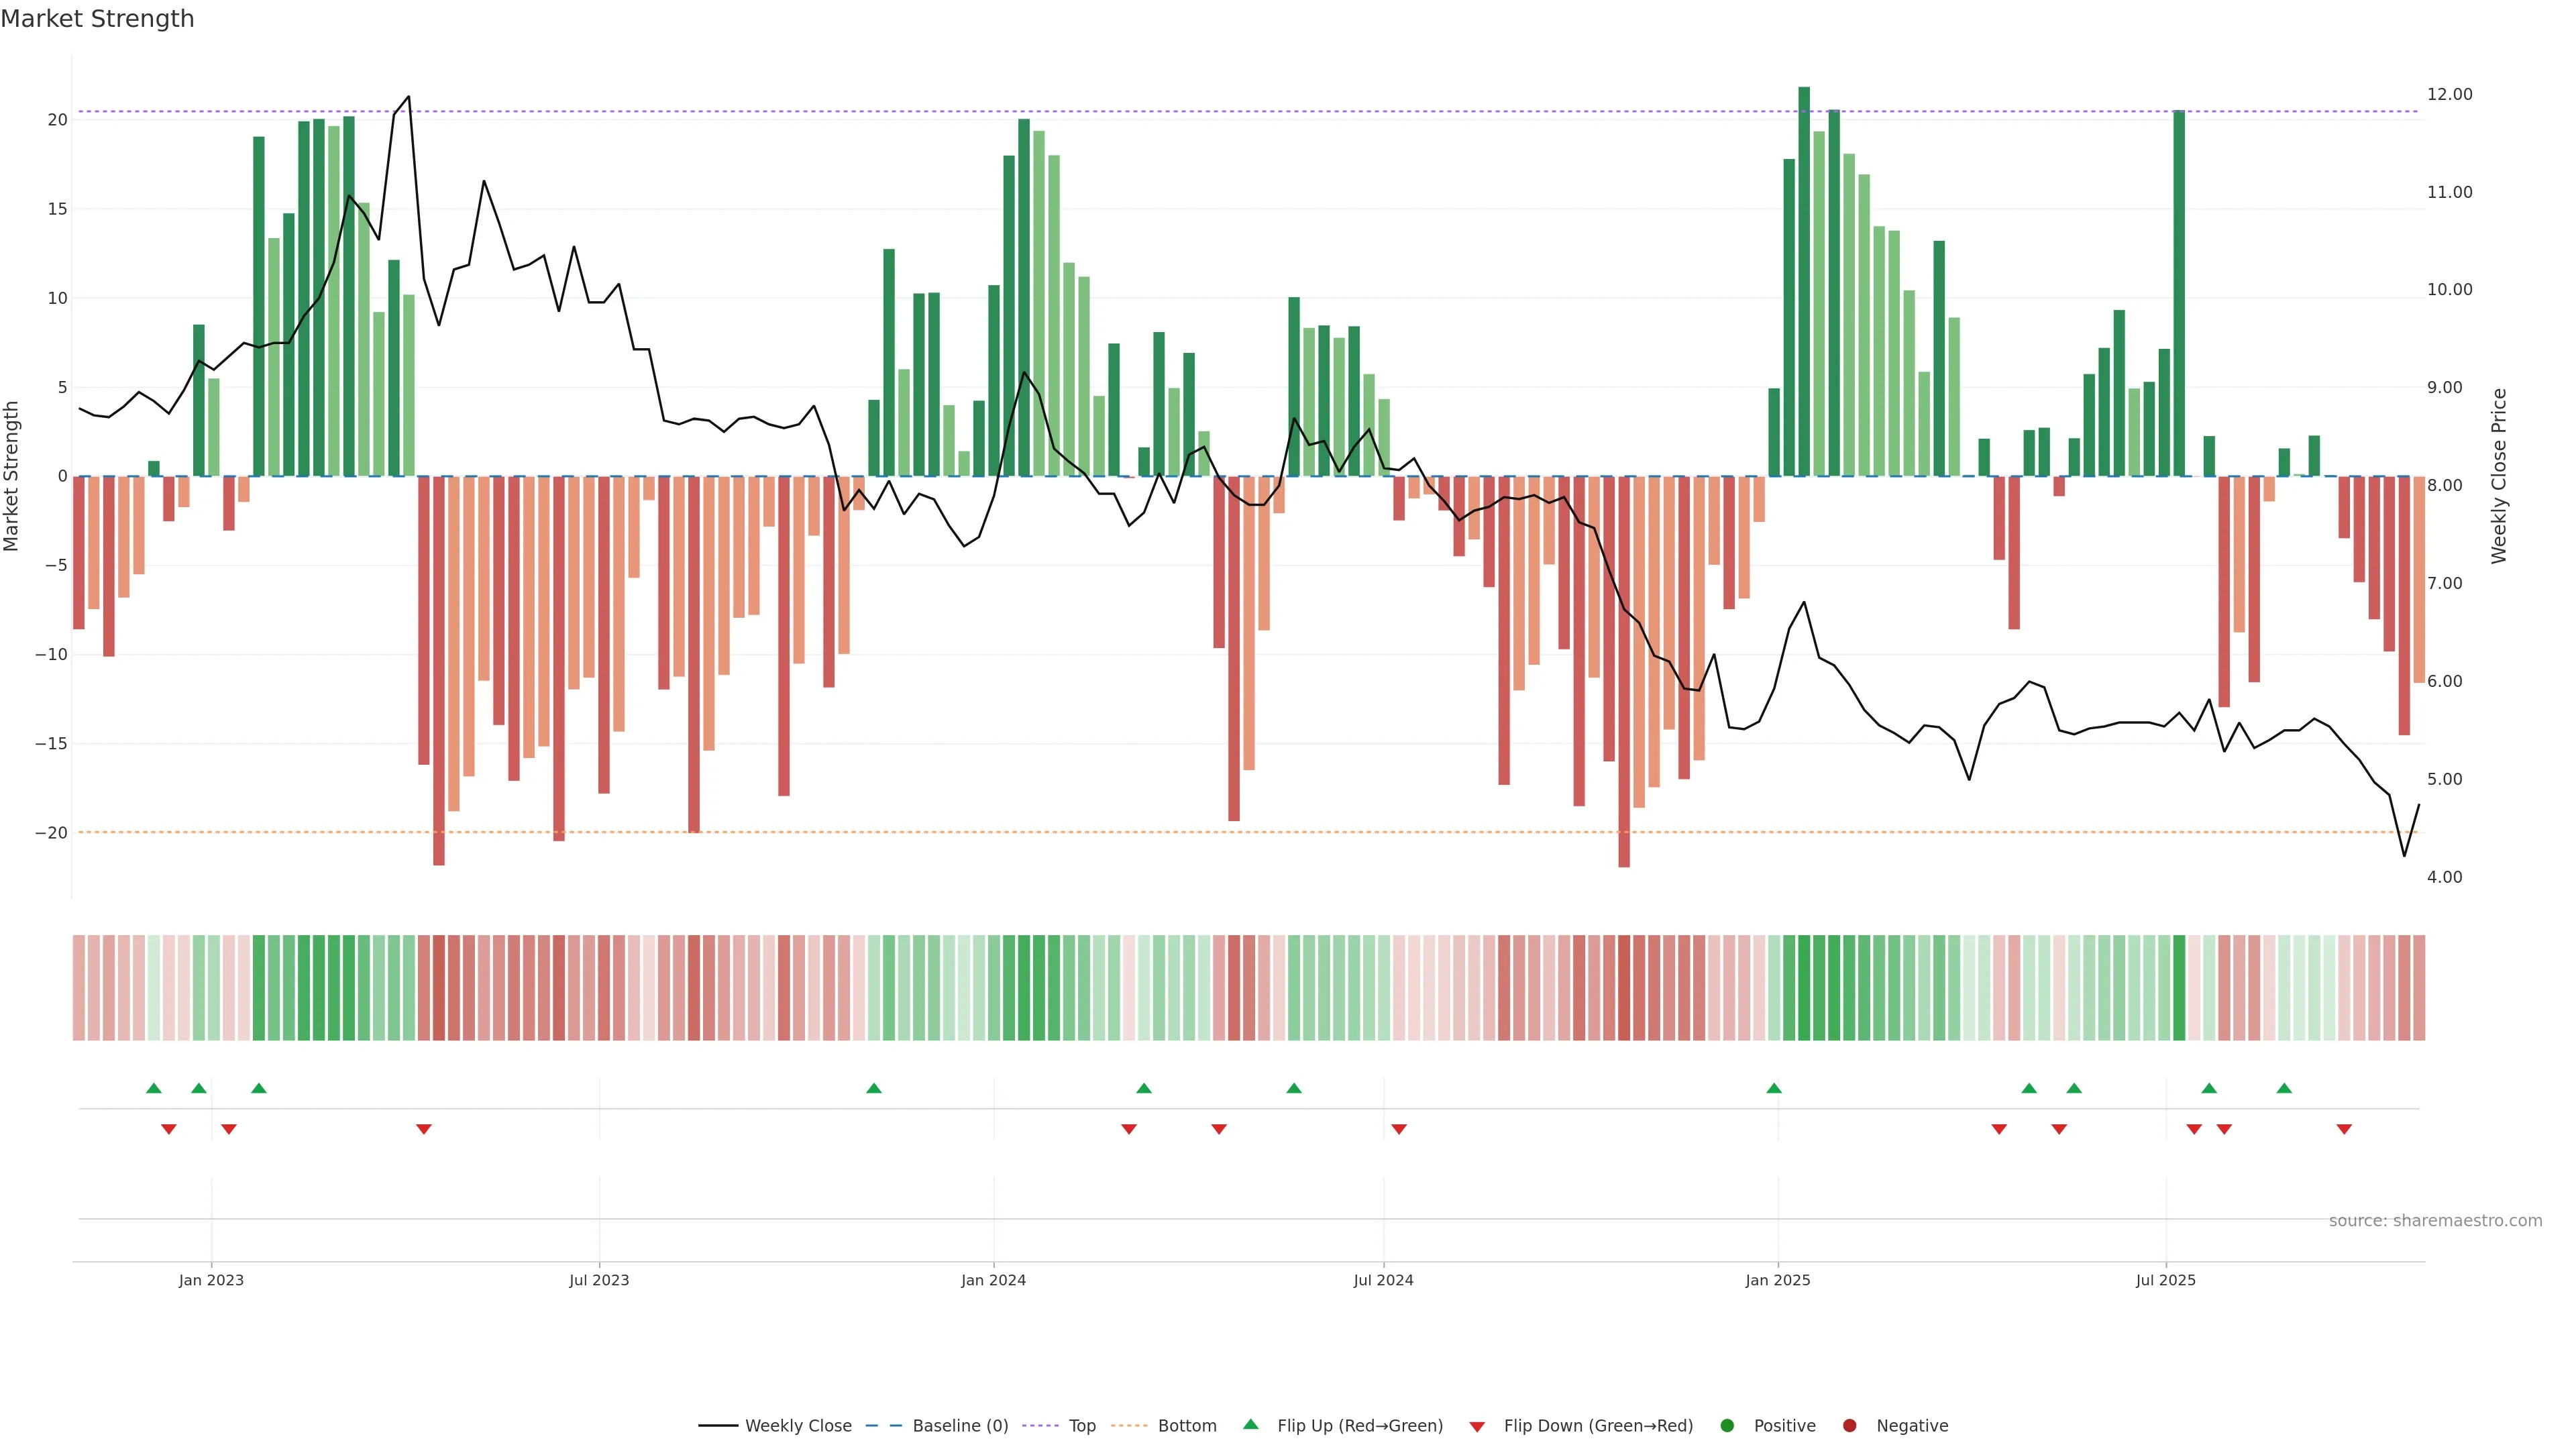The image size is (2576, 1449).
Task: Click the first green flip-up triangle marker
Action: pyautogui.click(x=153, y=1088)
